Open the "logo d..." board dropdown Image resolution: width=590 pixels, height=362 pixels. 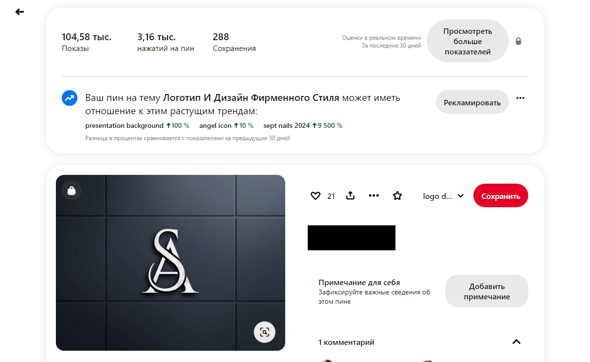pyautogui.click(x=443, y=196)
